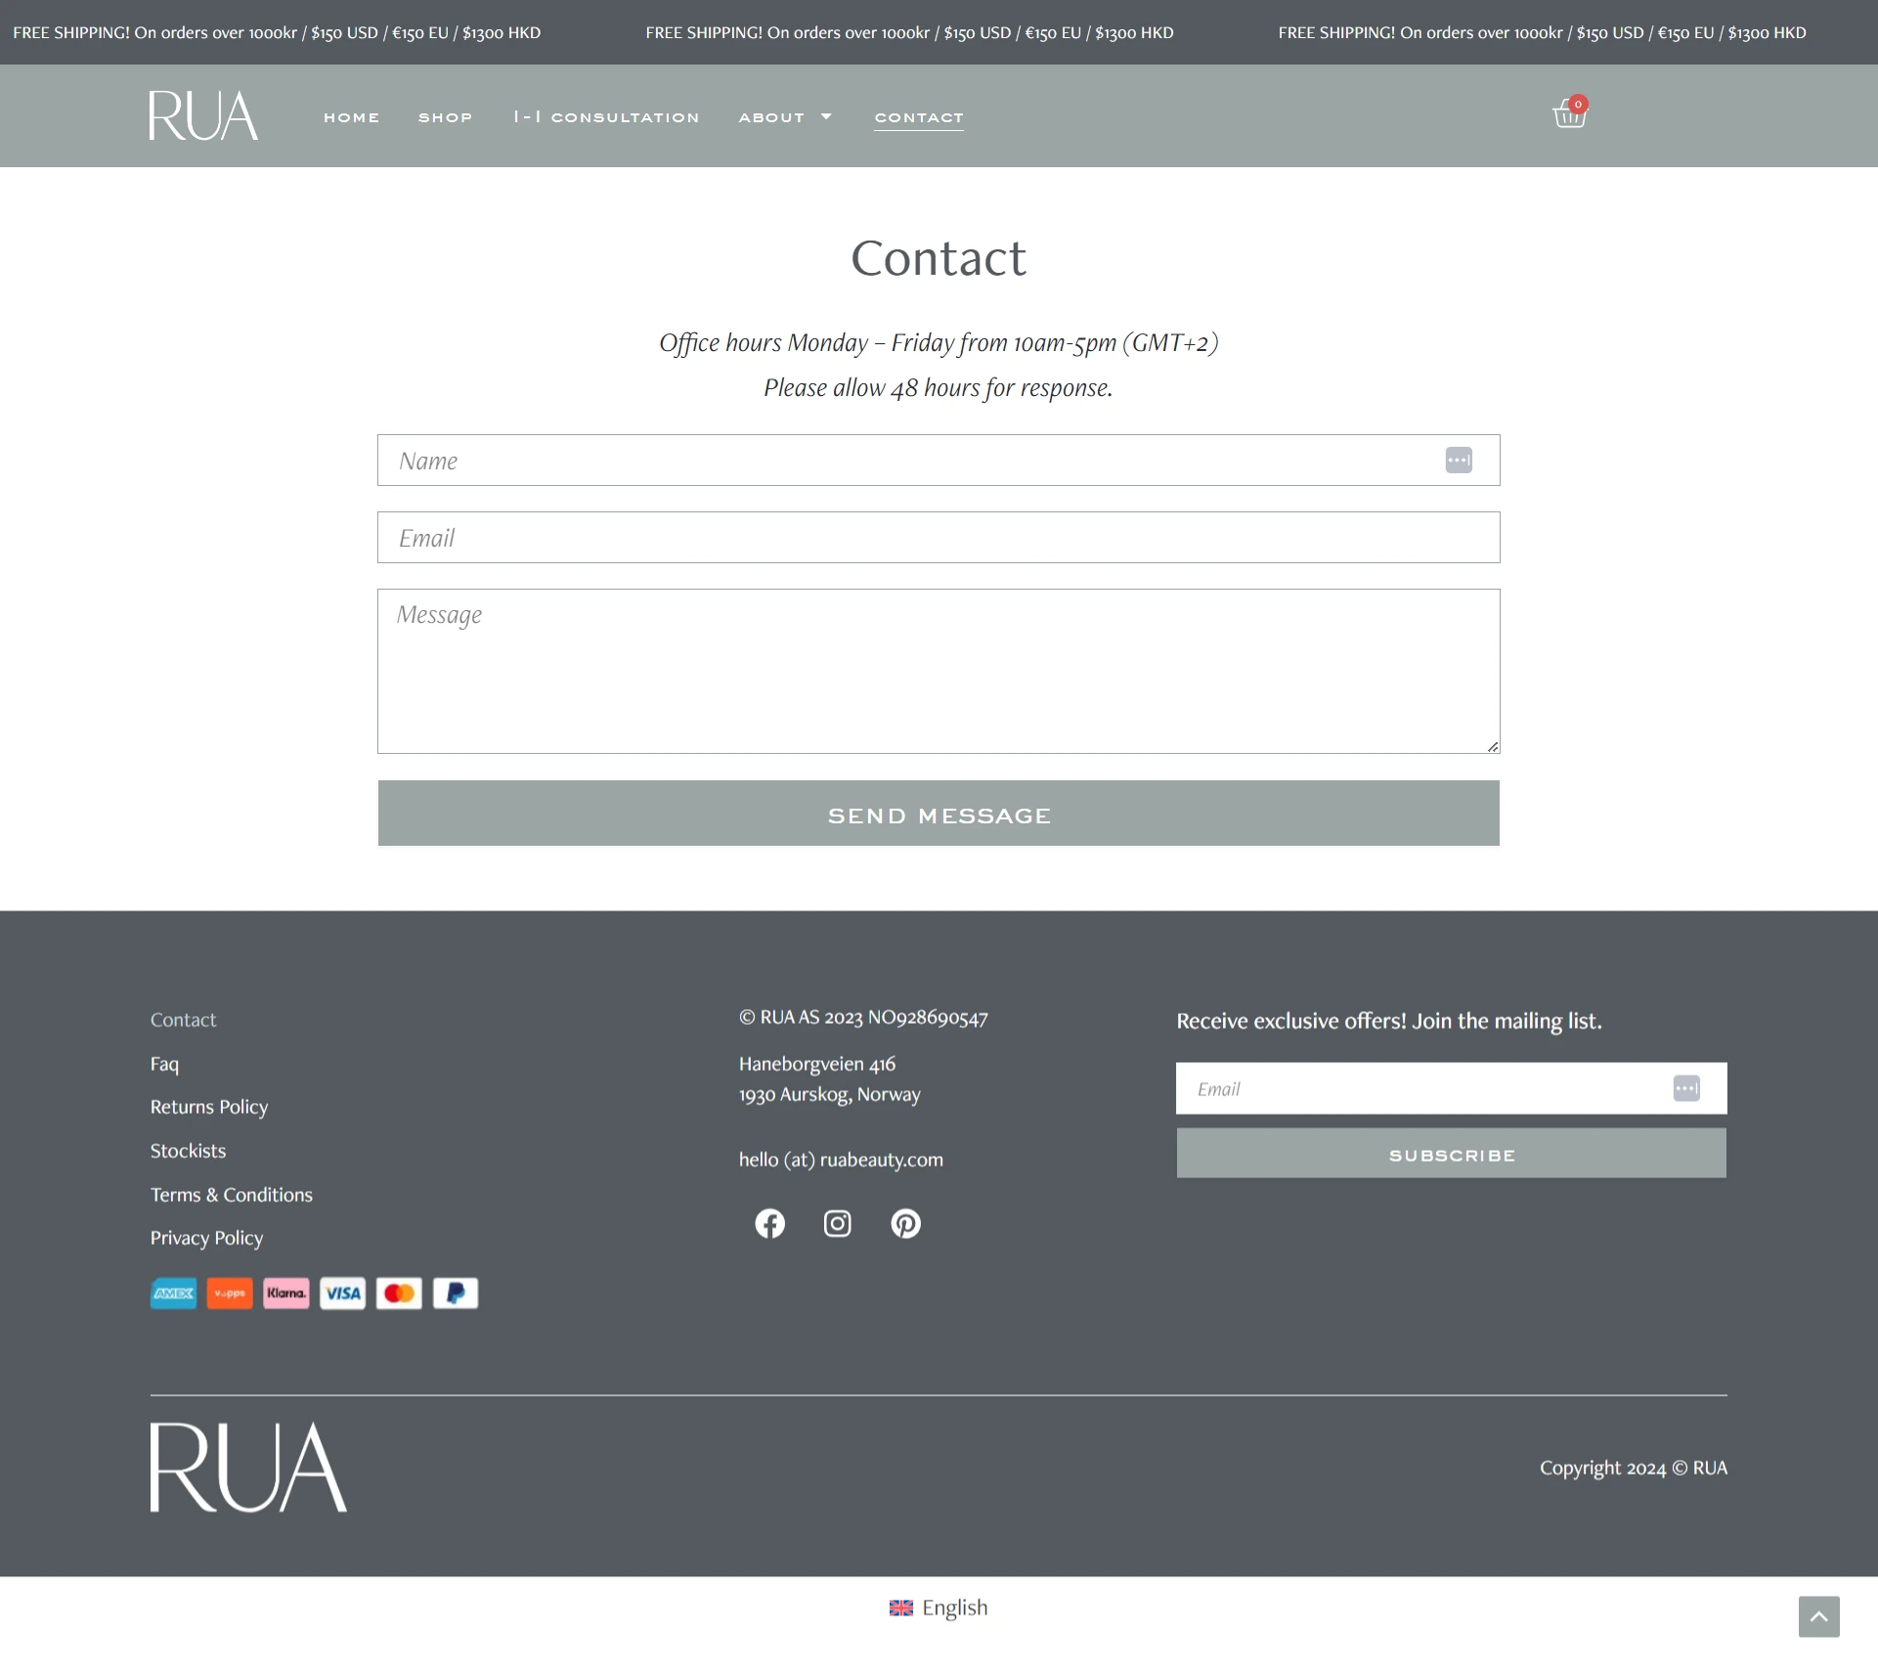Click the scroll-to-top arrow button
This screenshot has width=1878, height=1677.
[x=1818, y=1616]
